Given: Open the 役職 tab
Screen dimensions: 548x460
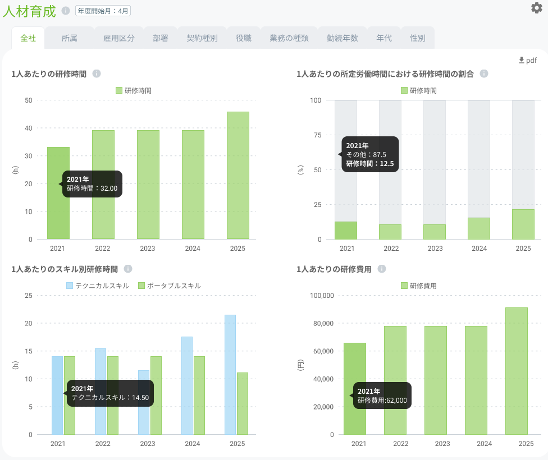Looking at the screenshot, I should point(244,38).
